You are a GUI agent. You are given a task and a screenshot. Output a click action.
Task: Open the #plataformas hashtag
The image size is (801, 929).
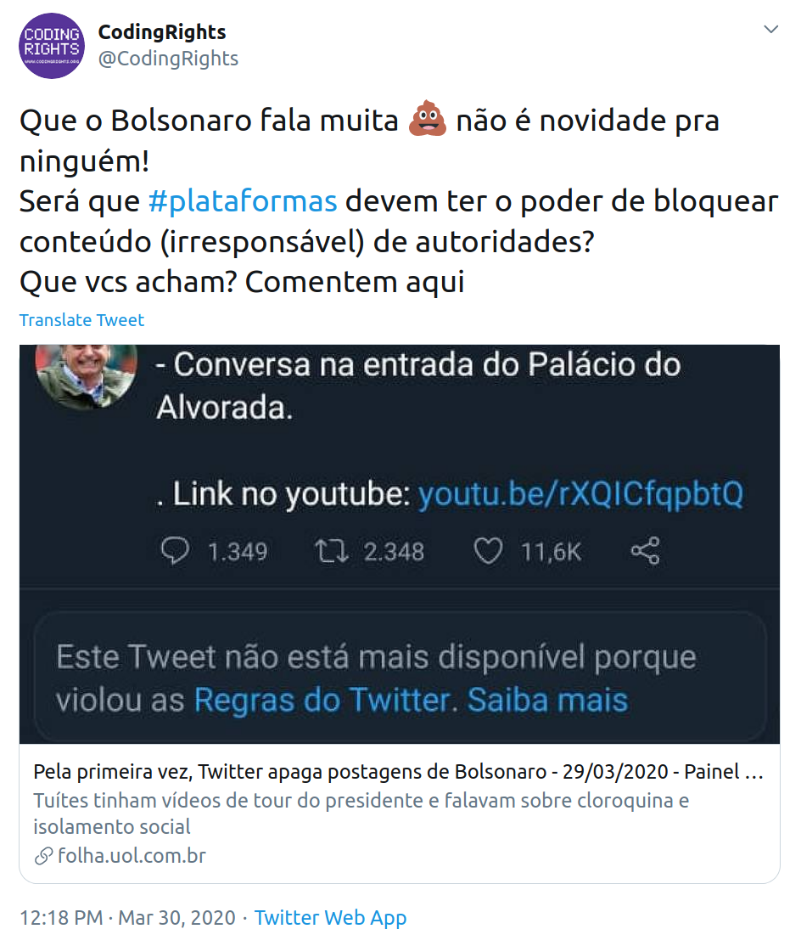(242, 201)
